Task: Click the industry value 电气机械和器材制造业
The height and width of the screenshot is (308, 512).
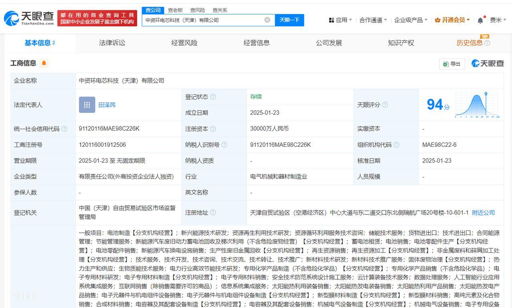Action: 279,177
